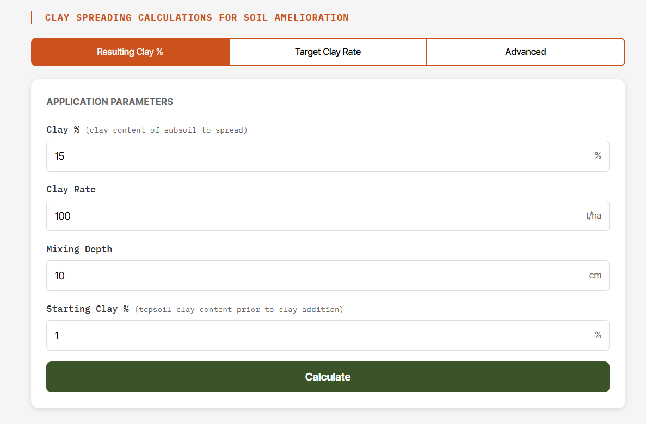This screenshot has height=424, width=646.
Task: Click the cm unit label
Action: pos(595,275)
